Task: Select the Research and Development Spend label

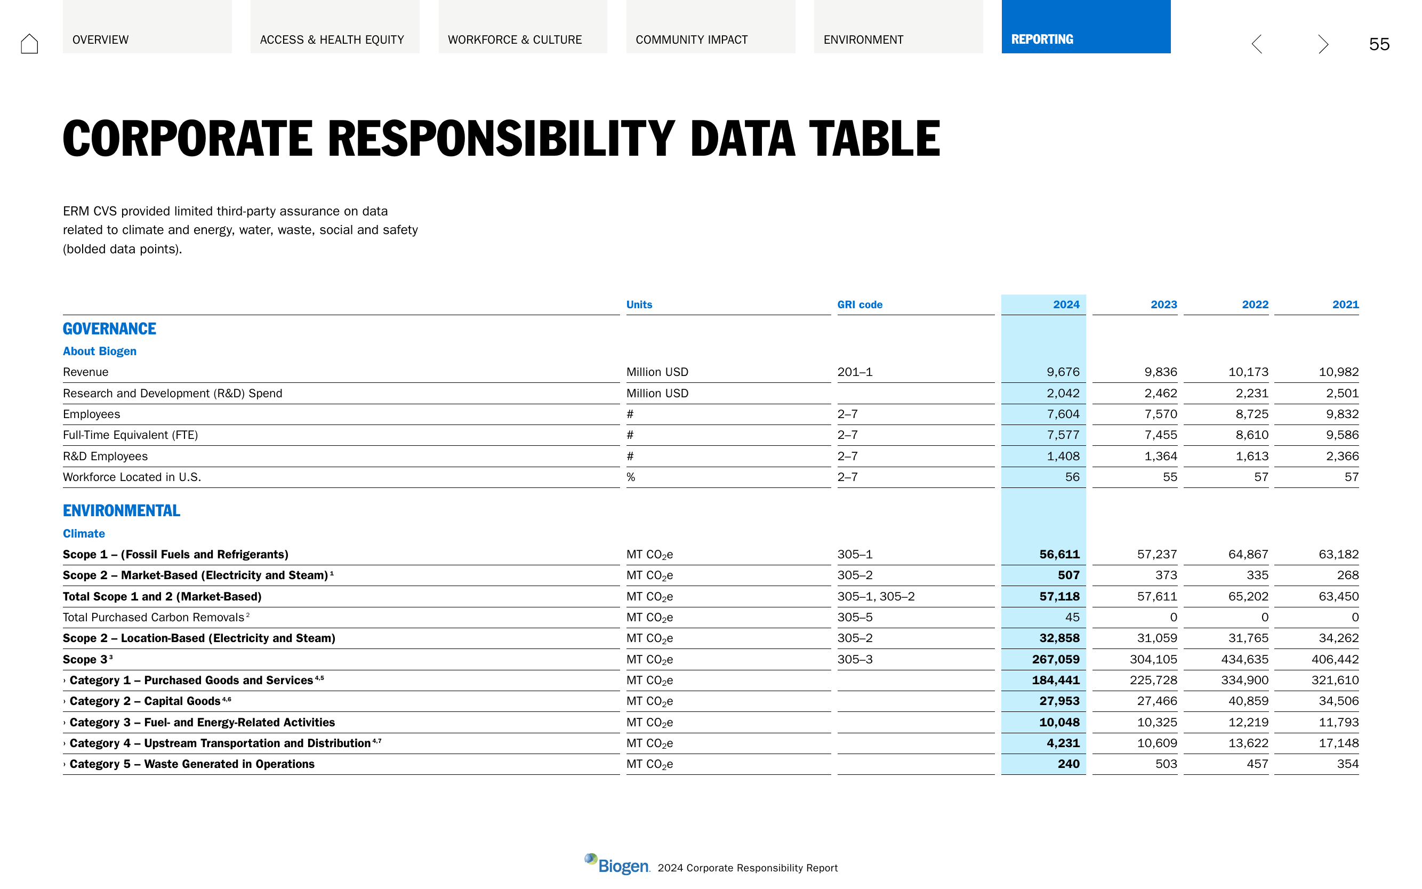Action: coord(172,394)
